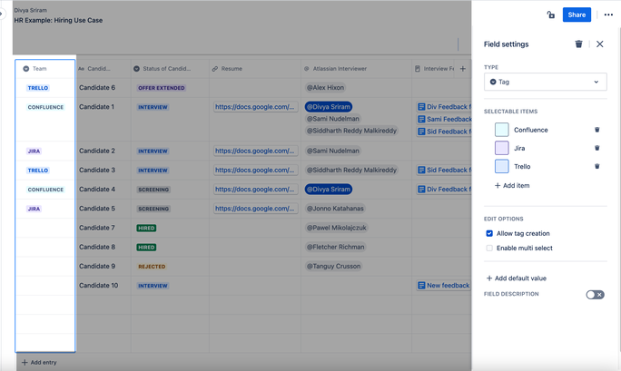Viewport: 621px width, 371px height.
Task: Open Candidate 3 resume Google Docs link
Action: (255, 170)
